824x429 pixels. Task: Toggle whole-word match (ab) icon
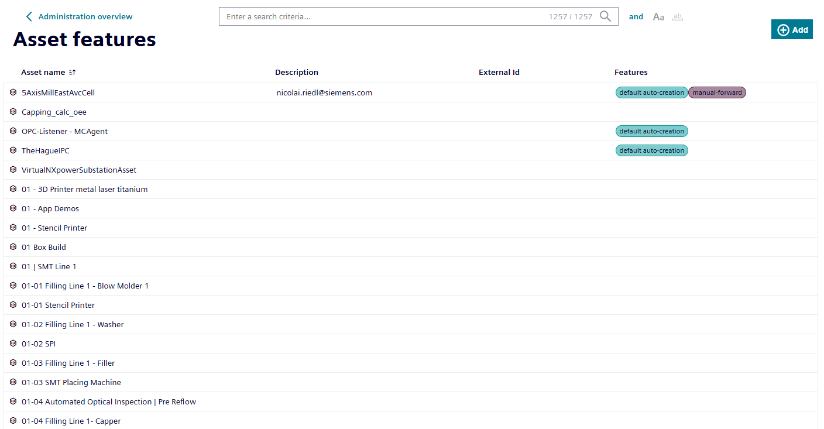tap(678, 17)
